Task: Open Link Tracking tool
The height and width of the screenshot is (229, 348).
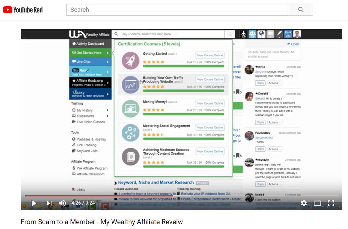Action: click(x=84, y=145)
